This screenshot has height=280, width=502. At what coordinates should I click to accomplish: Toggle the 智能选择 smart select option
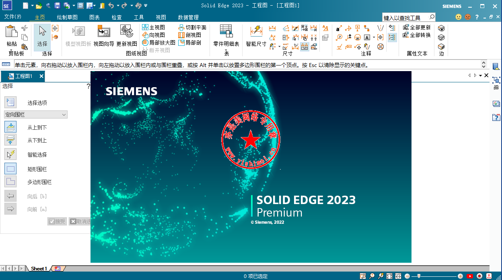10,154
